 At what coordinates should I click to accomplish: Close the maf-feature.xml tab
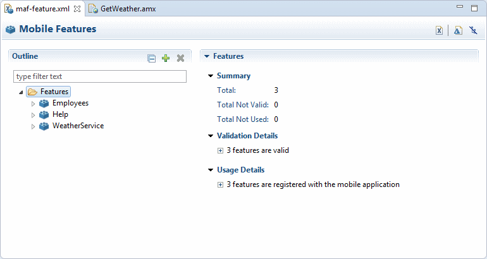pyautogui.click(x=77, y=9)
